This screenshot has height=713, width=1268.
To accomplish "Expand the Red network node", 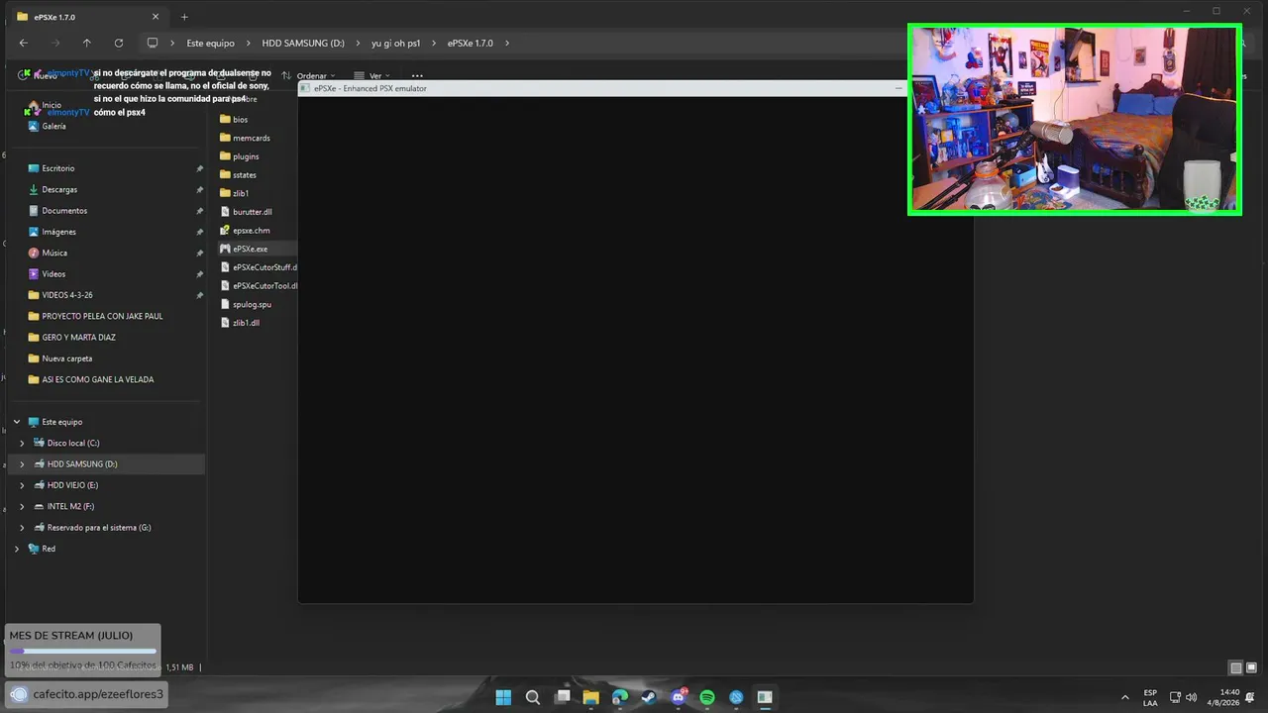I will pyautogui.click(x=17, y=549).
